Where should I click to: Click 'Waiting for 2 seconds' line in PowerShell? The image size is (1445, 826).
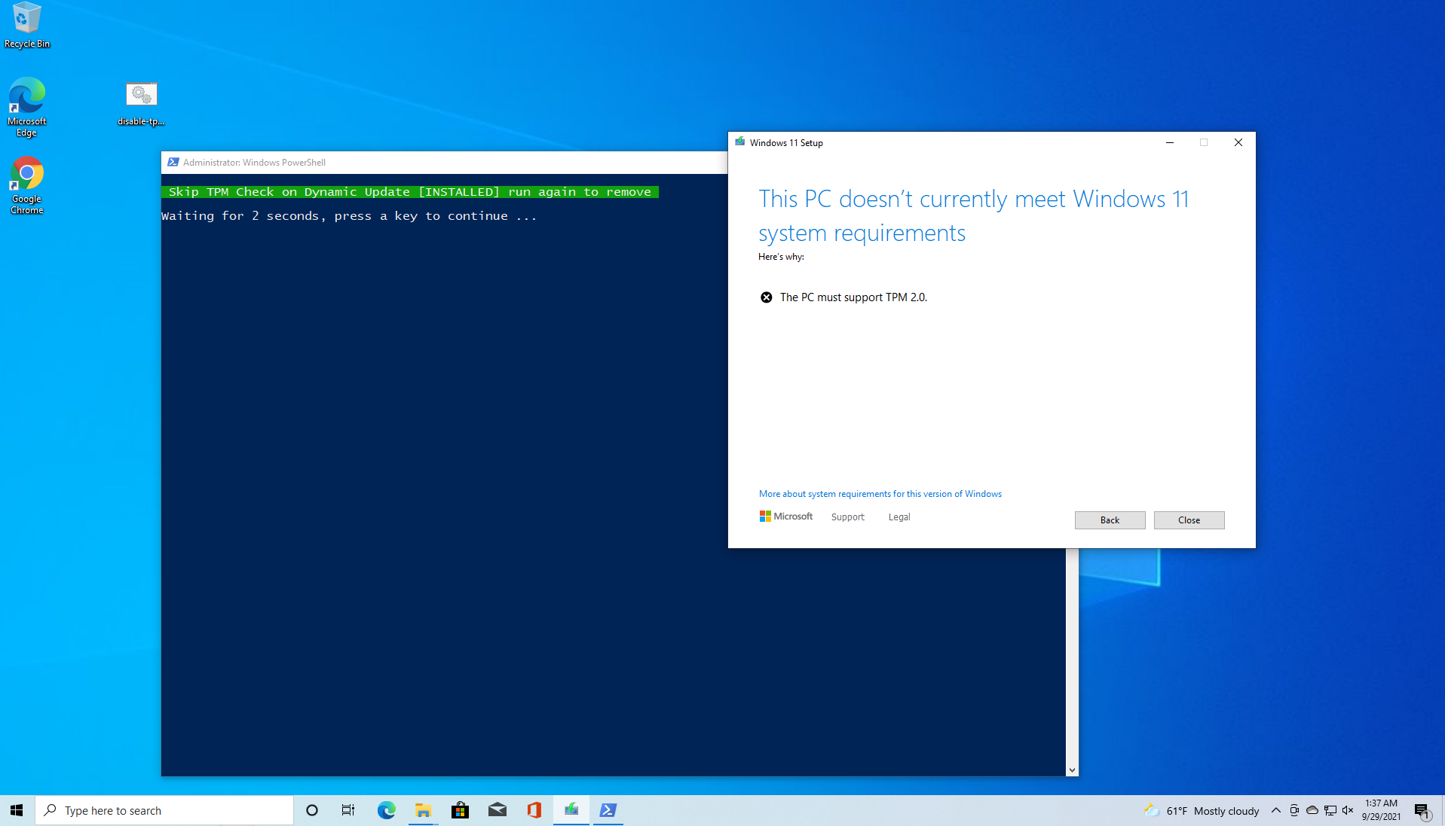coord(349,216)
